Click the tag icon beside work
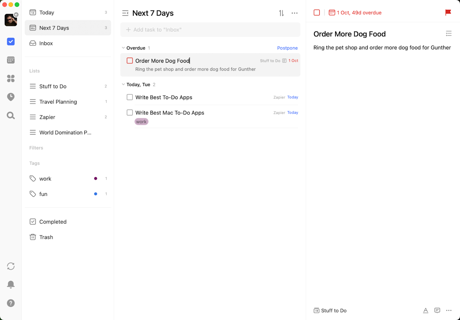Screen dimensions: 460x320 coord(33,179)
